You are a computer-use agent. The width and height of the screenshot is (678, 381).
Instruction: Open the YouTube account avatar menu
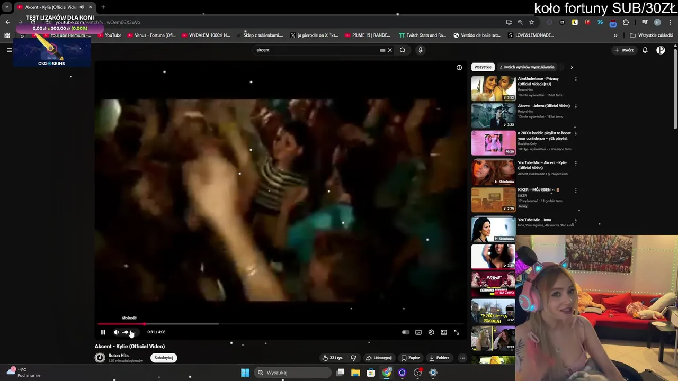point(661,50)
